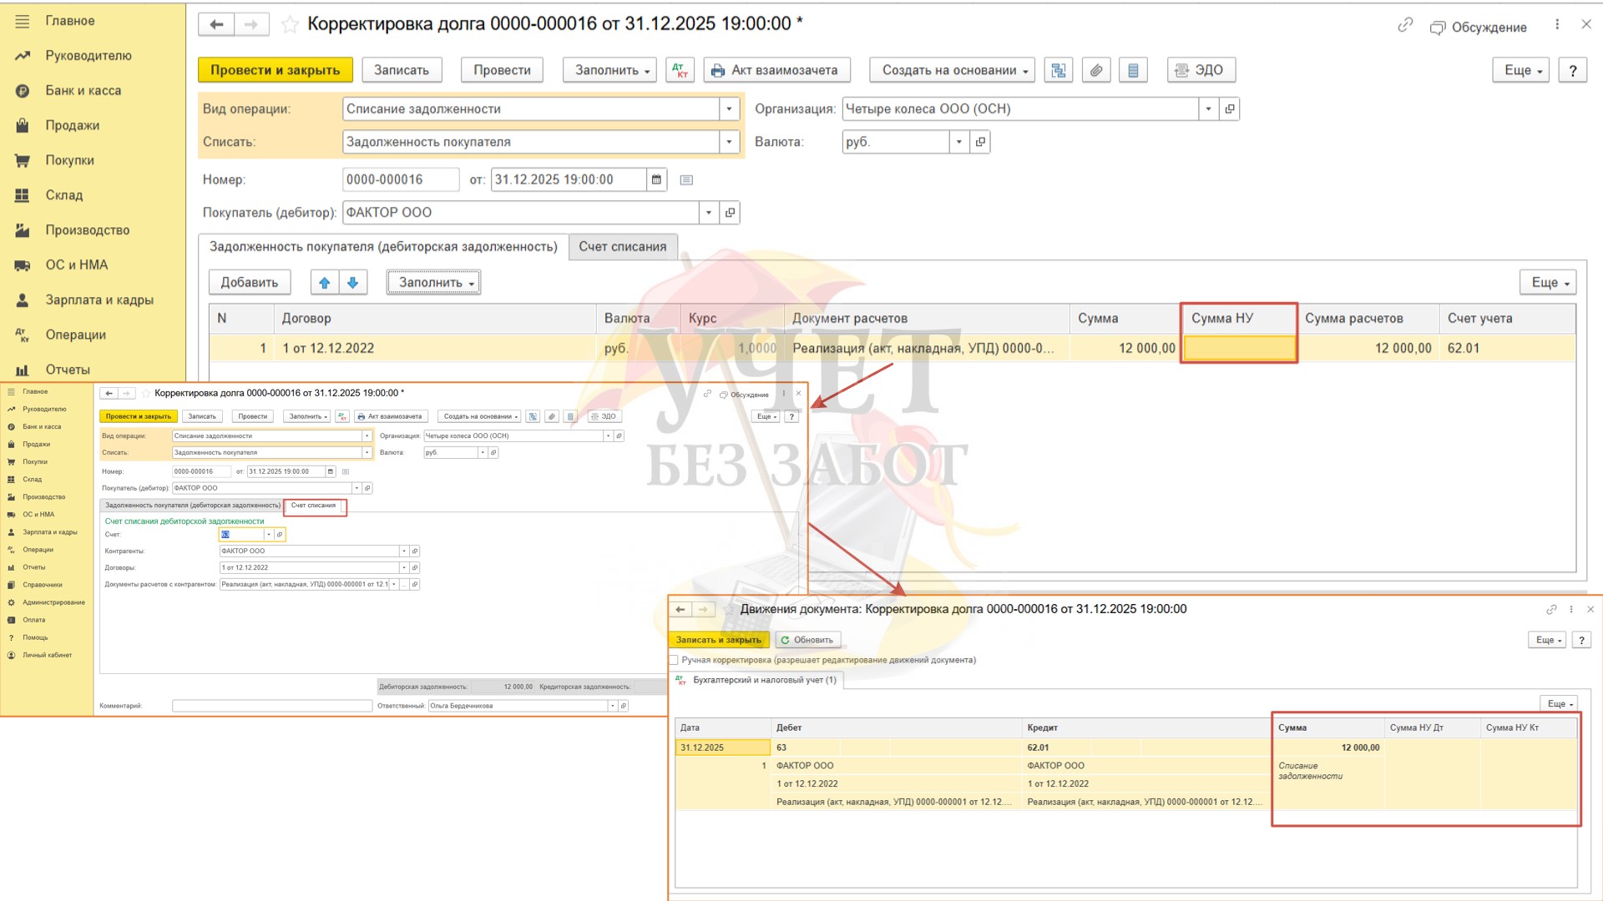Expand the Организация dropdown arrow

[1208, 108]
